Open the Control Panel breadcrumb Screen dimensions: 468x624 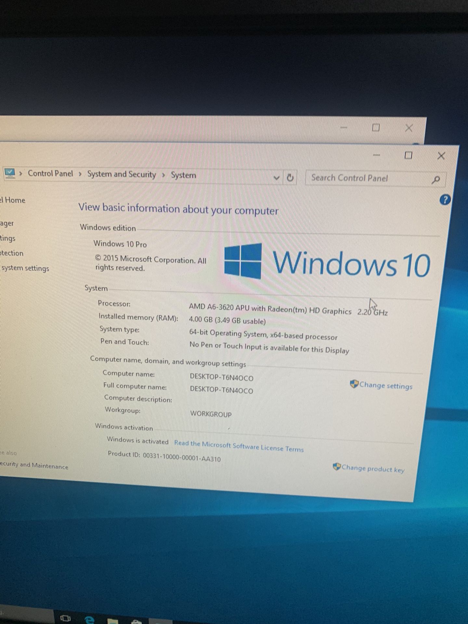[50, 174]
